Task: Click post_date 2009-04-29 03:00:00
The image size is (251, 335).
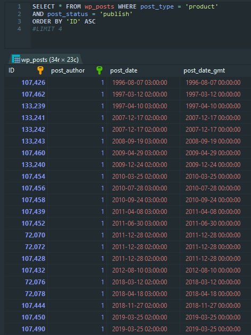Action: pos(140,153)
